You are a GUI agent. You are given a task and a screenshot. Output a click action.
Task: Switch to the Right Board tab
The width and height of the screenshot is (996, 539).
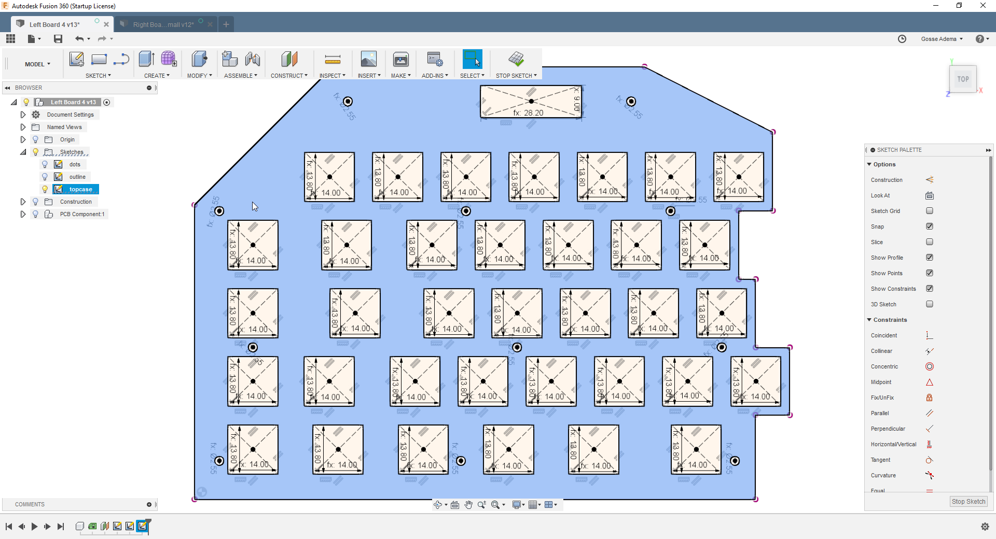pos(163,24)
